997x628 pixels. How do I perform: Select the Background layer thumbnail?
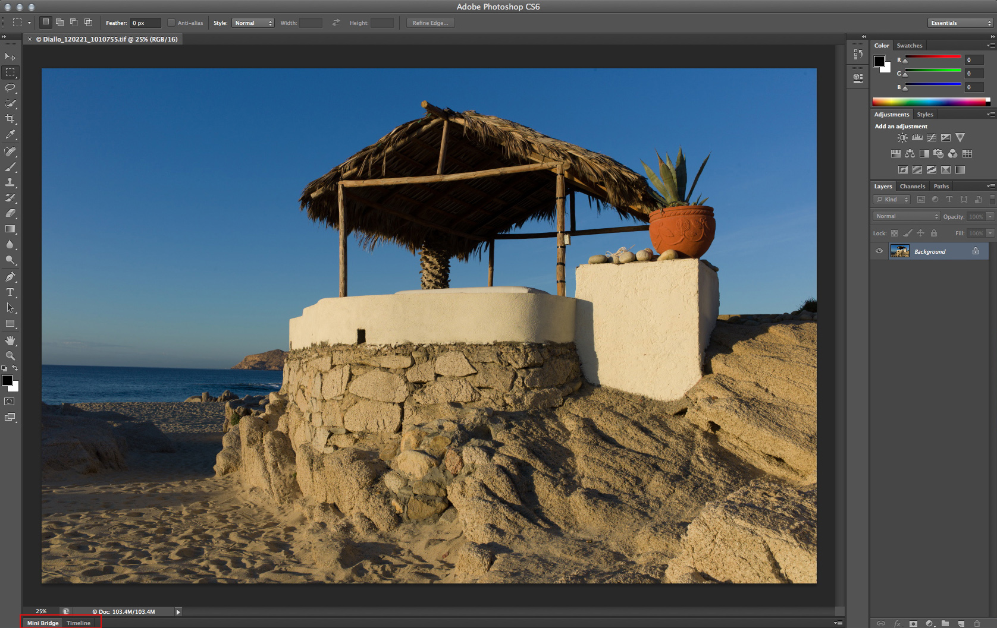[899, 251]
